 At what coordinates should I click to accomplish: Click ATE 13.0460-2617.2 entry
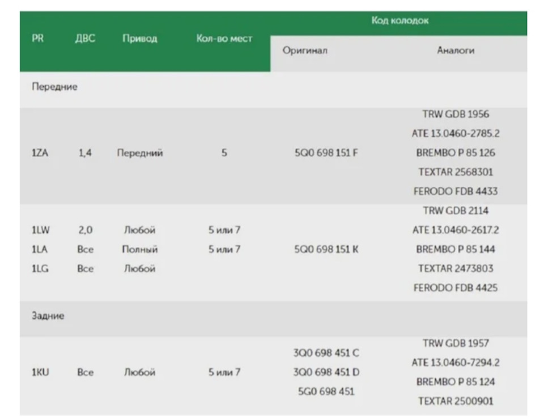456,230
